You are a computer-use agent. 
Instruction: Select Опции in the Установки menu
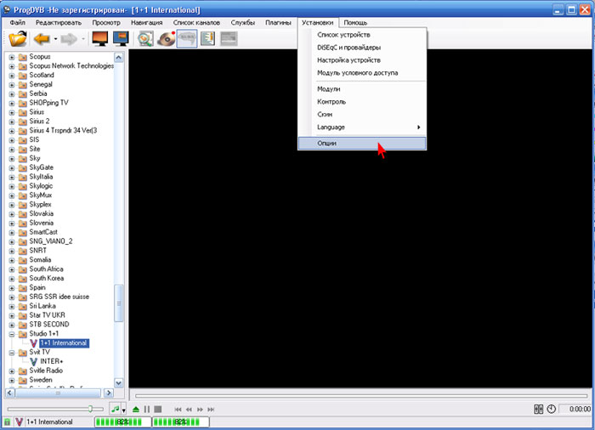coord(327,144)
